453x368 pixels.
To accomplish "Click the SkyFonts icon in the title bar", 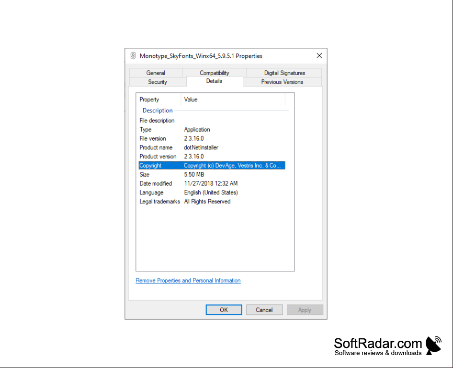I will [x=133, y=56].
